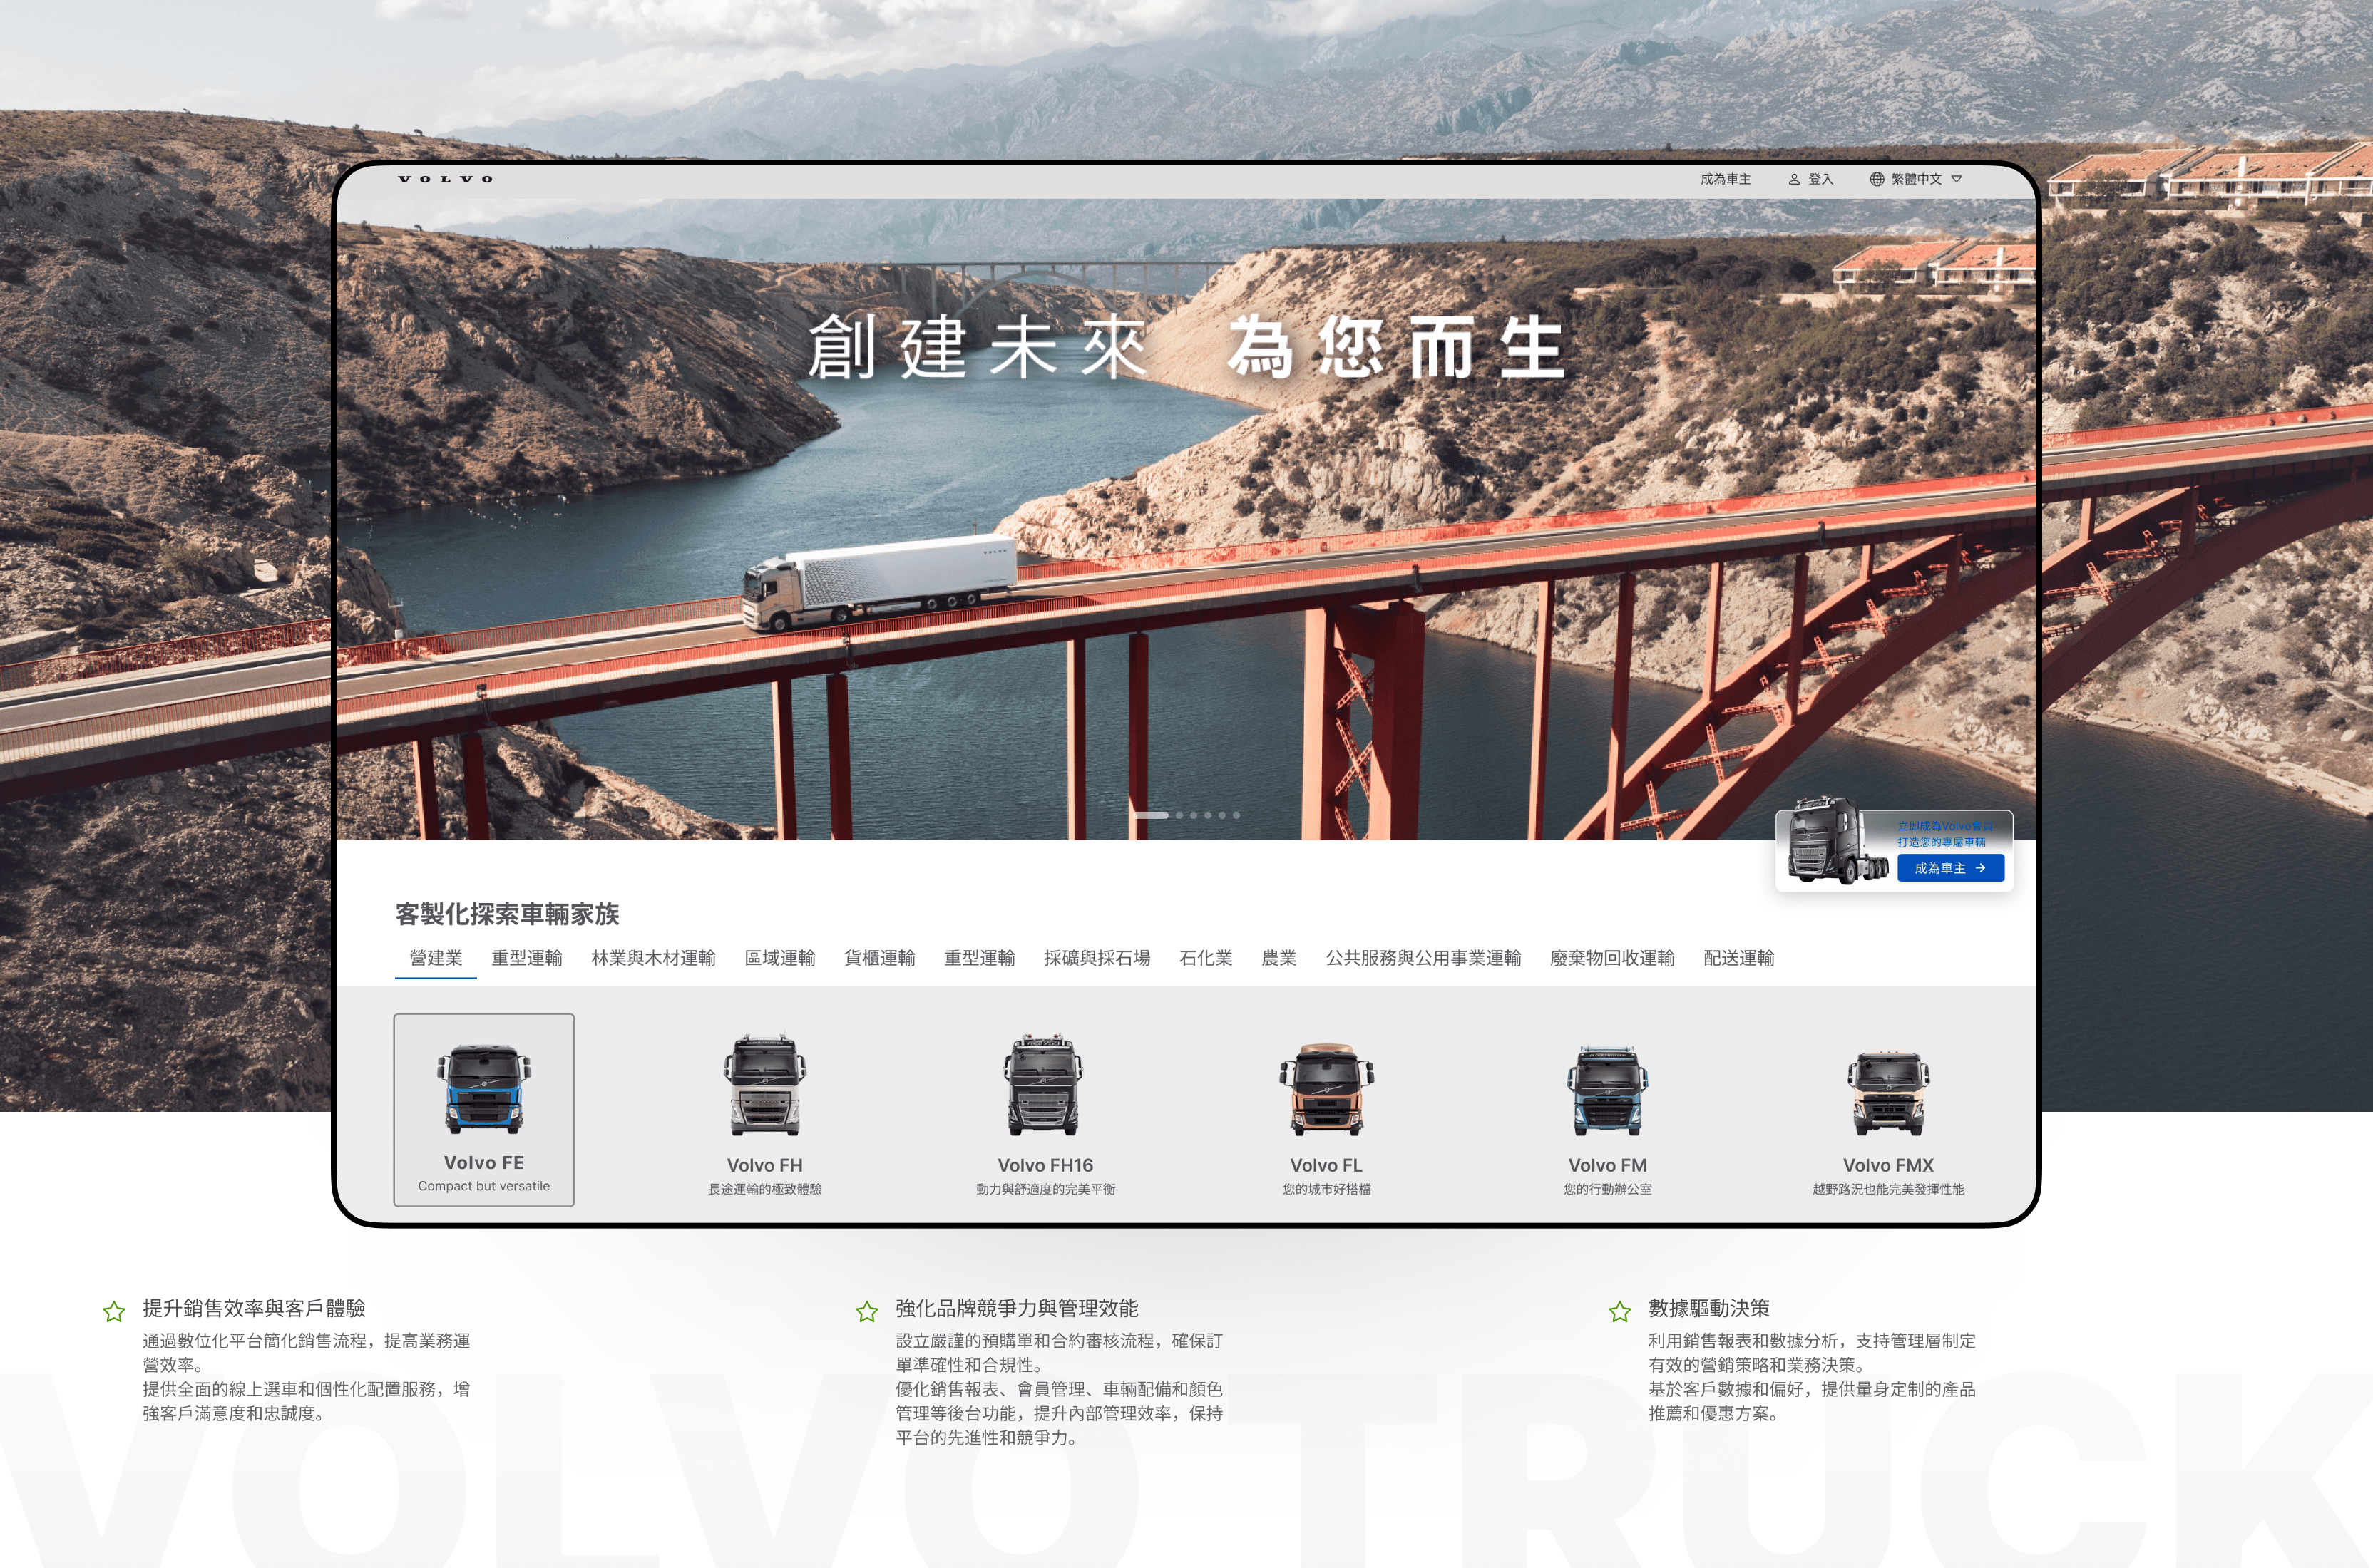Pick the Volvo FH16 truck card
Image resolution: width=2373 pixels, height=1568 pixels.
pyautogui.click(x=1045, y=1114)
